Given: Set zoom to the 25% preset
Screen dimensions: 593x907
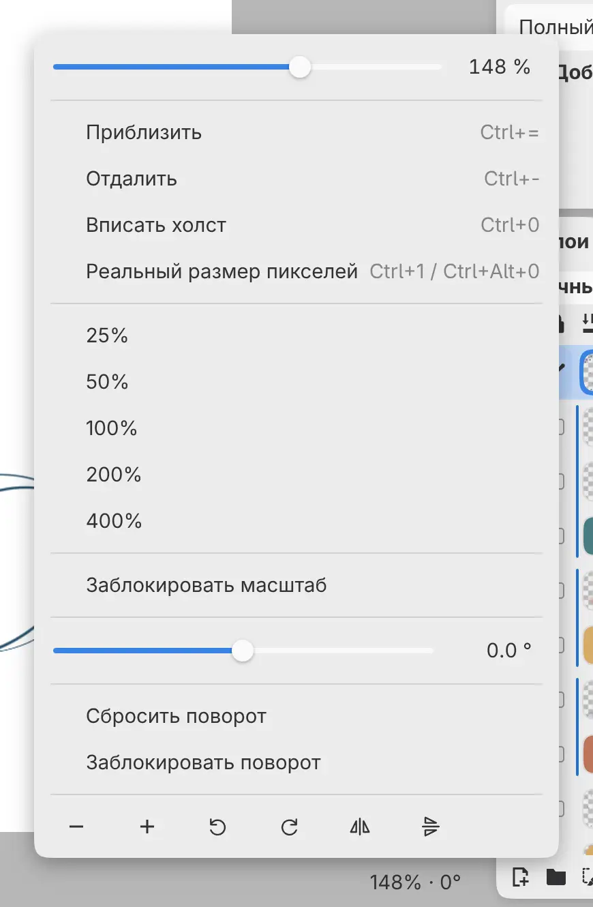Looking at the screenshot, I should 296,336.
